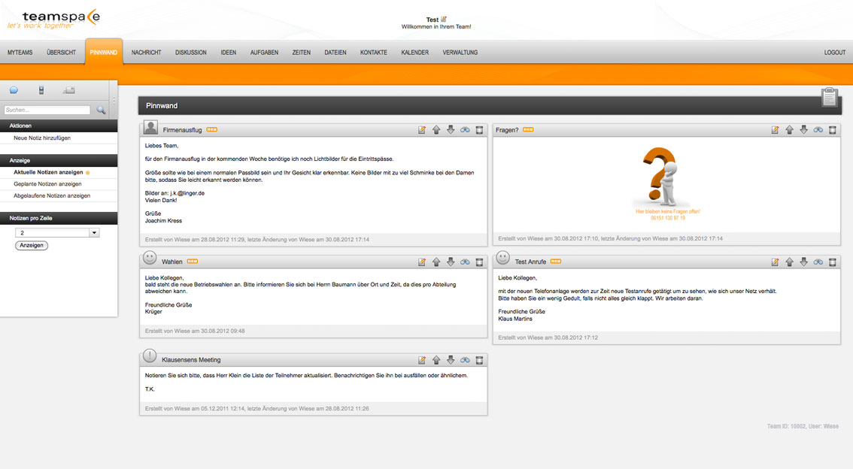Go to the VERWALTUNG tab

(460, 53)
